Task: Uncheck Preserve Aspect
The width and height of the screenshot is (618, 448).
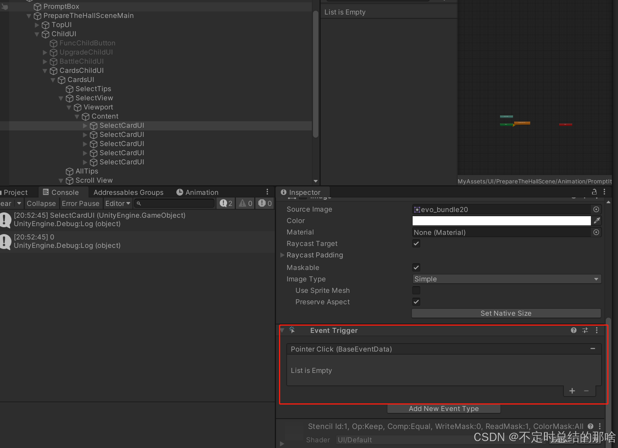Action: click(416, 302)
